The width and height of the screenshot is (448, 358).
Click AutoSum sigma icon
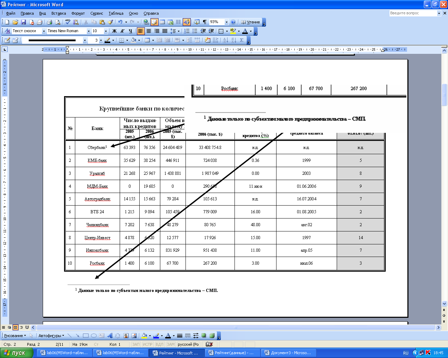coord(241,40)
